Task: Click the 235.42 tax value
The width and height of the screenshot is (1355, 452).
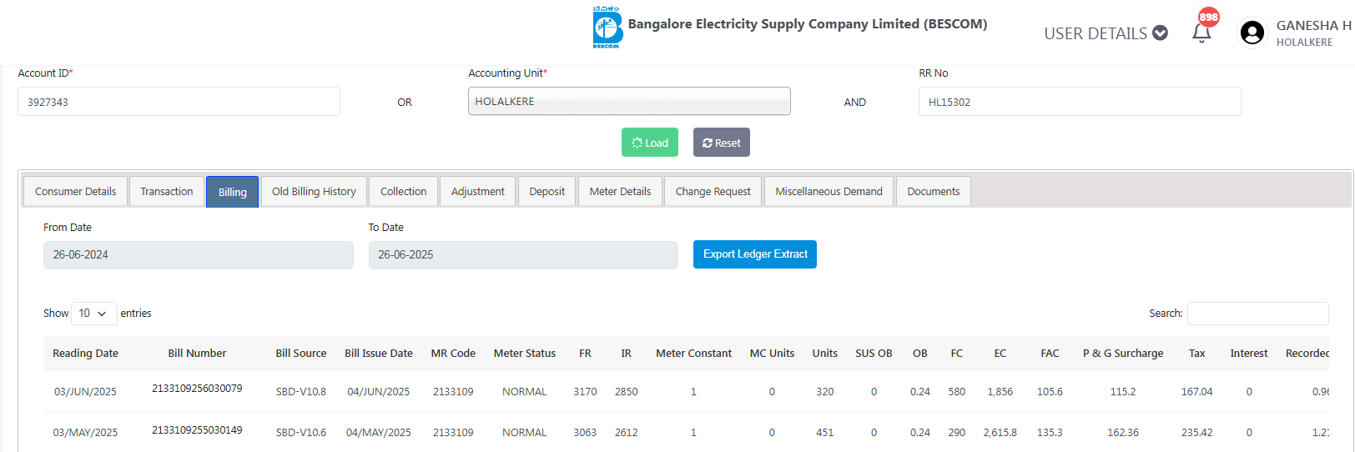Action: 1196,433
